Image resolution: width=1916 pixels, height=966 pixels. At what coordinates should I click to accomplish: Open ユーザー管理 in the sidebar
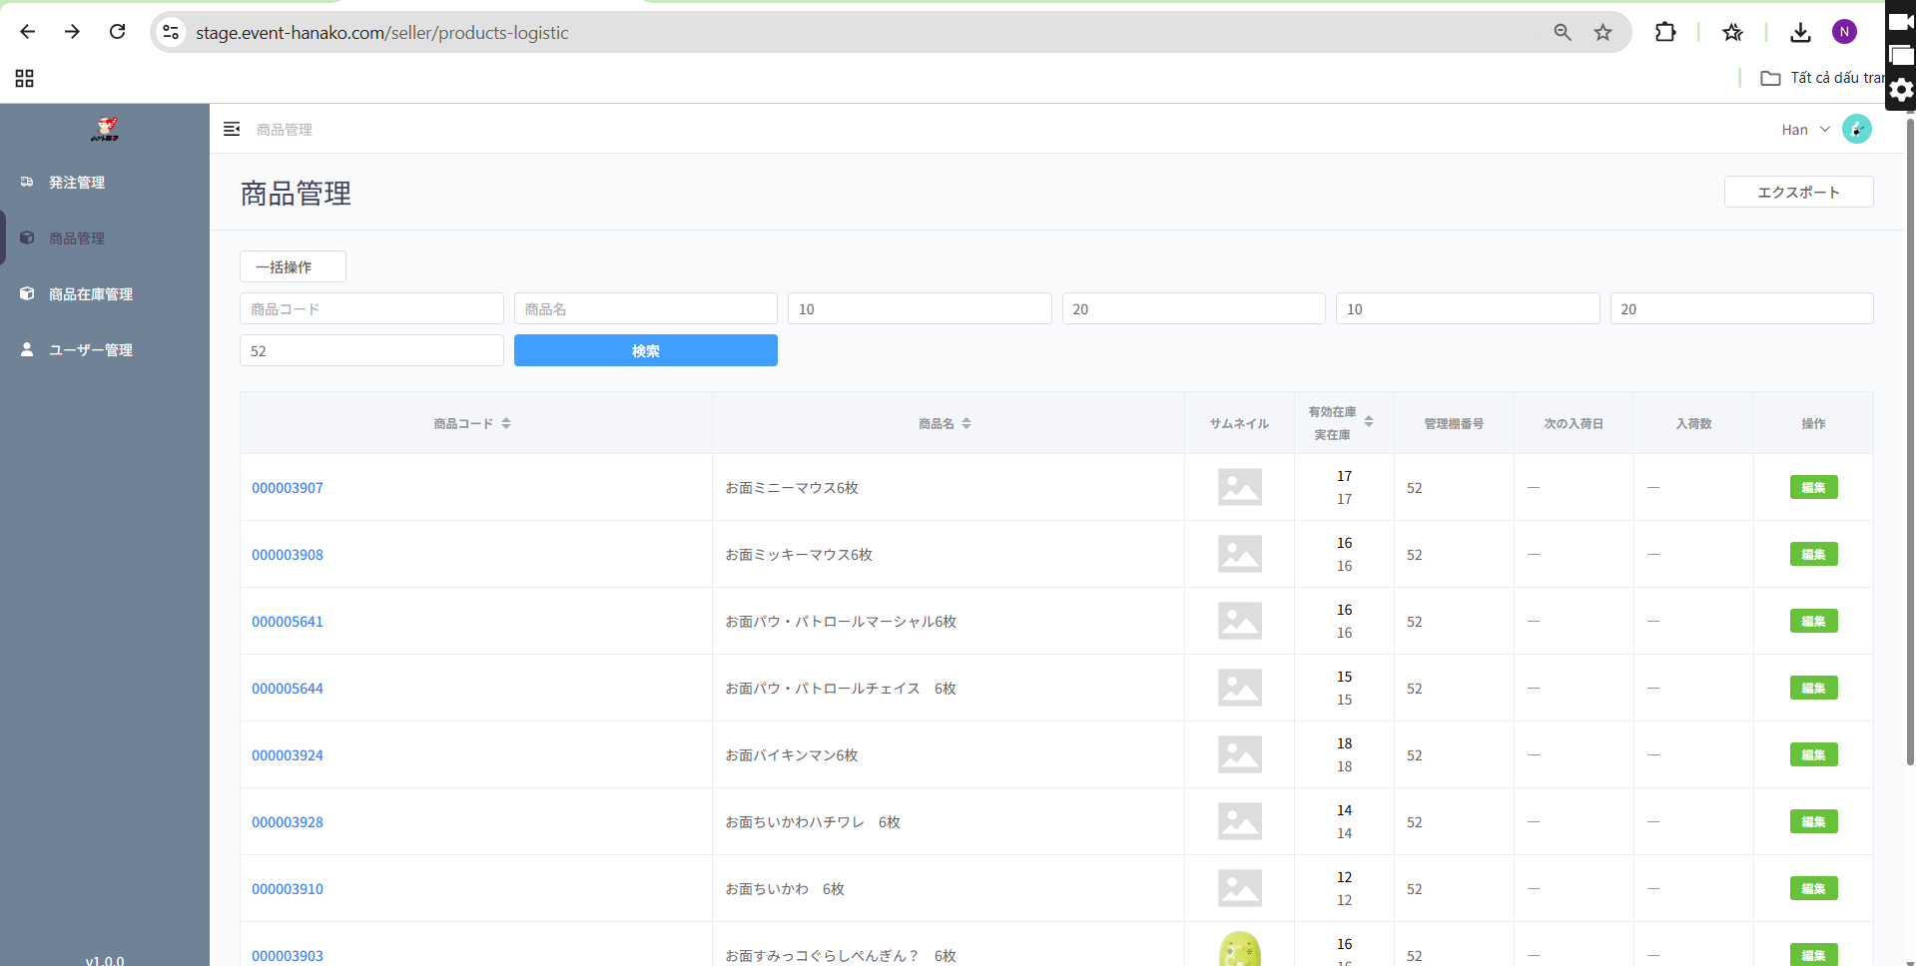point(91,350)
